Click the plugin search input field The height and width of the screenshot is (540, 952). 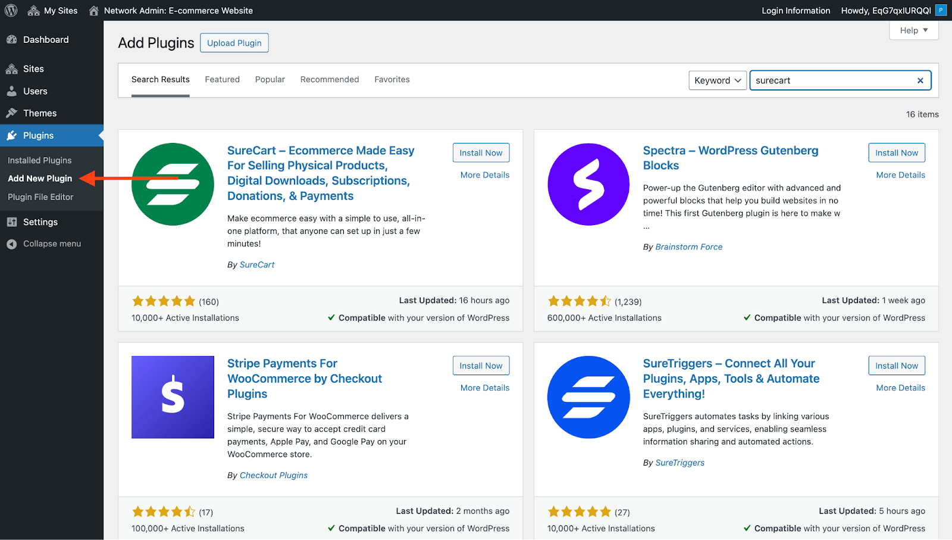tap(832, 80)
